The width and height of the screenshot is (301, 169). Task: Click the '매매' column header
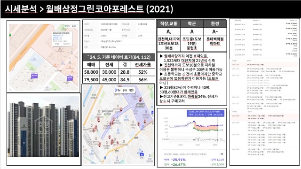[x=91, y=65]
